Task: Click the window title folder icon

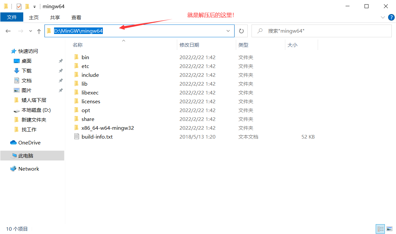Action: pyautogui.click(x=6, y=6)
